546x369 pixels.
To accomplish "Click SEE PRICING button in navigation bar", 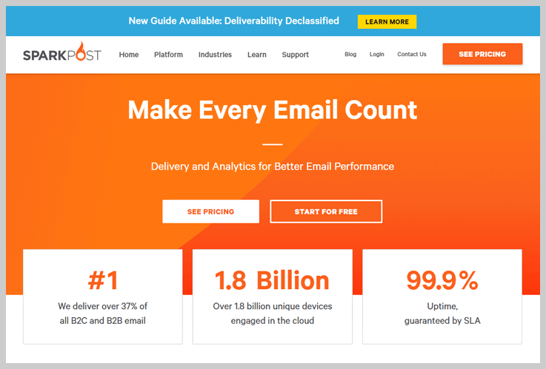I will click(x=482, y=54).
